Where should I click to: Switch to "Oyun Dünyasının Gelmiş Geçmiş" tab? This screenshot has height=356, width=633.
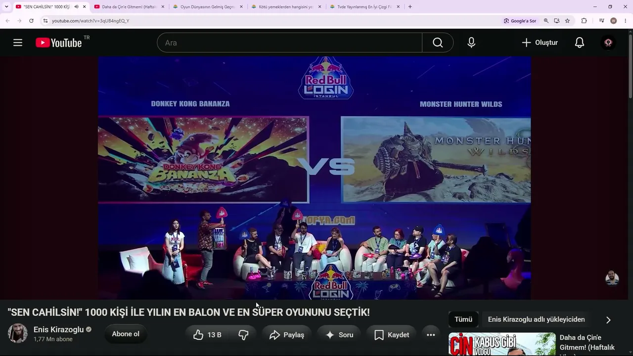coord(207,7)
